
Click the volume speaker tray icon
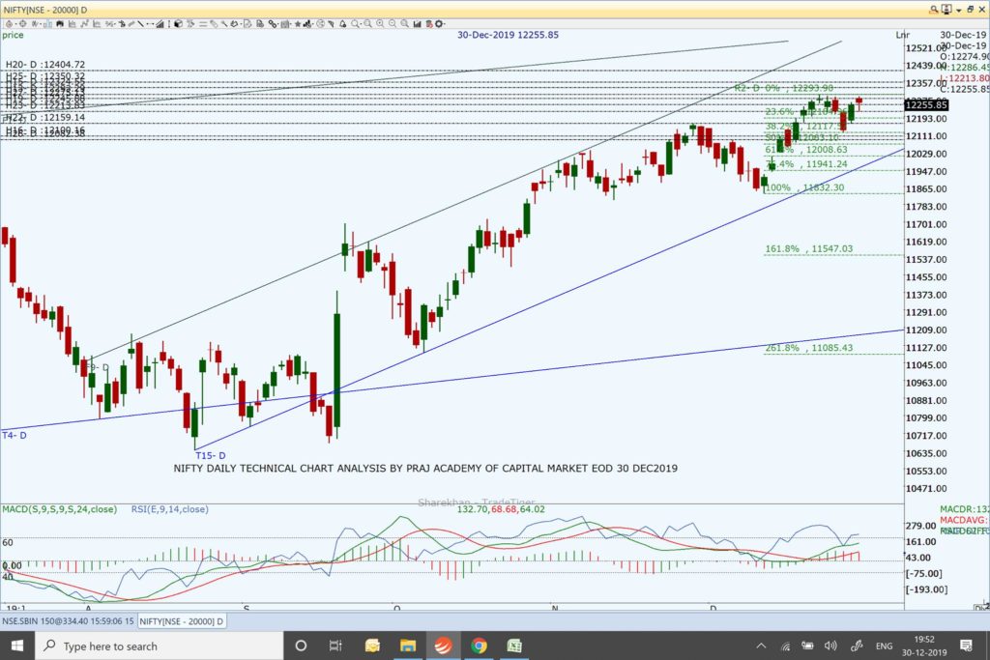tap(830, 646)
